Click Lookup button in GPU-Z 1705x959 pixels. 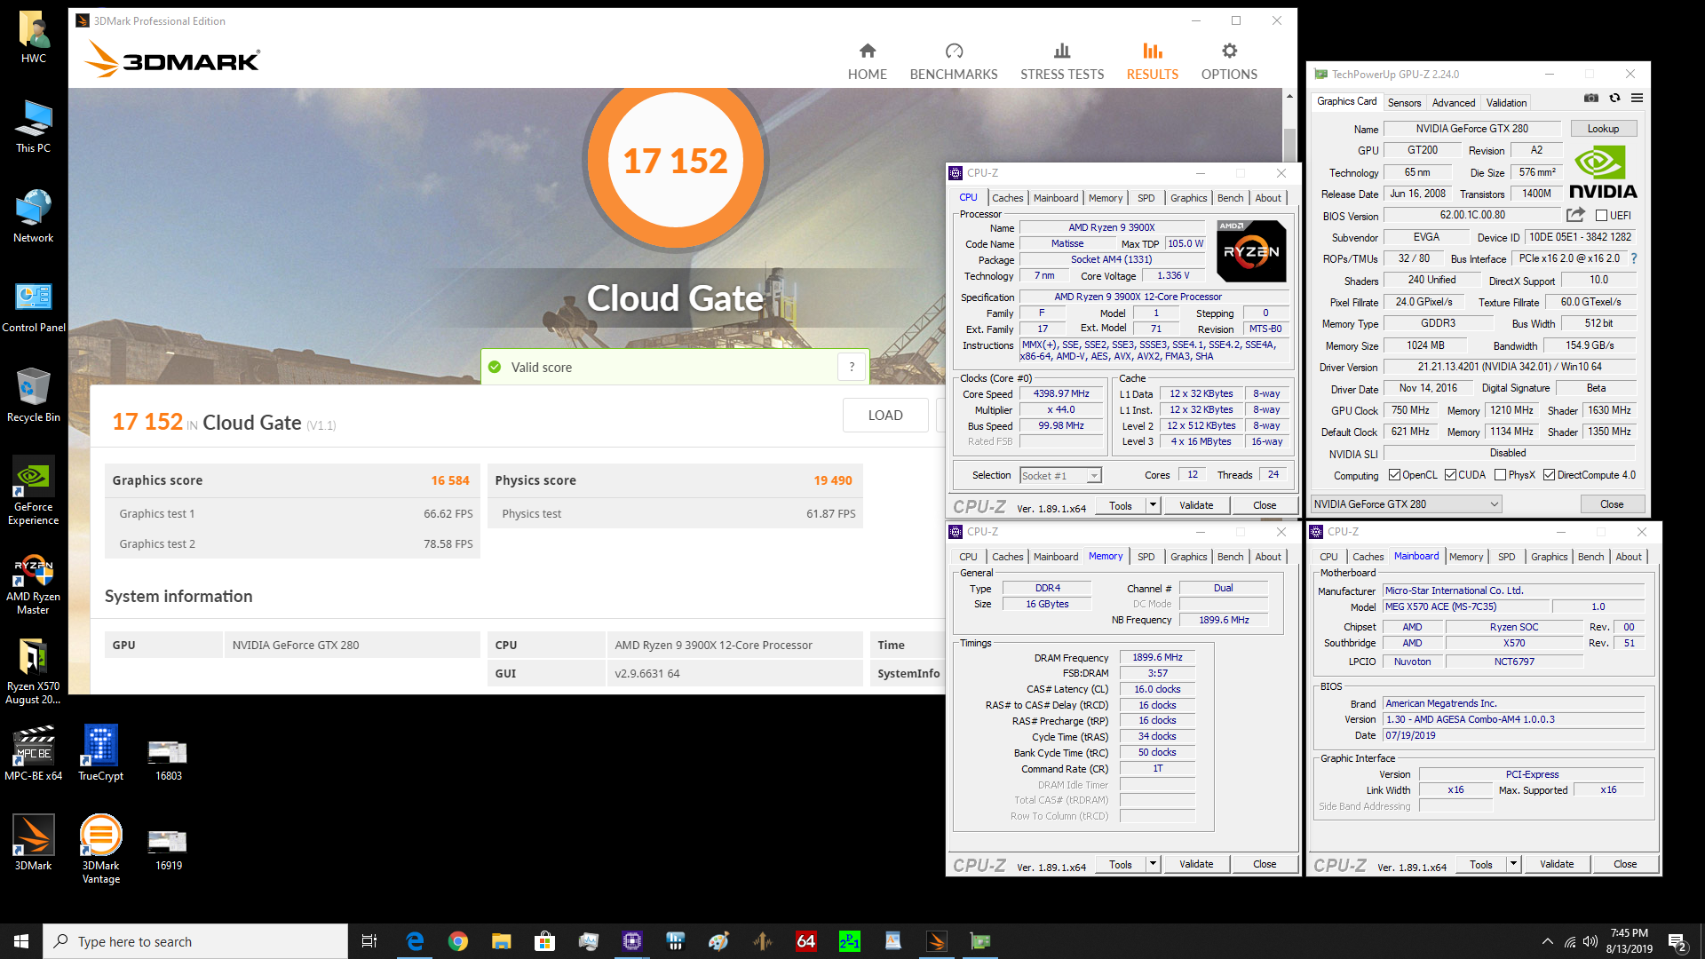point(1603,129)
